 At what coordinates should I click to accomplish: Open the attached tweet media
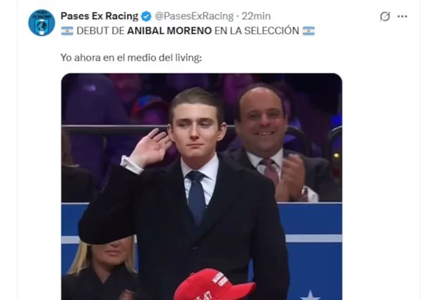(x=201, y=186)
